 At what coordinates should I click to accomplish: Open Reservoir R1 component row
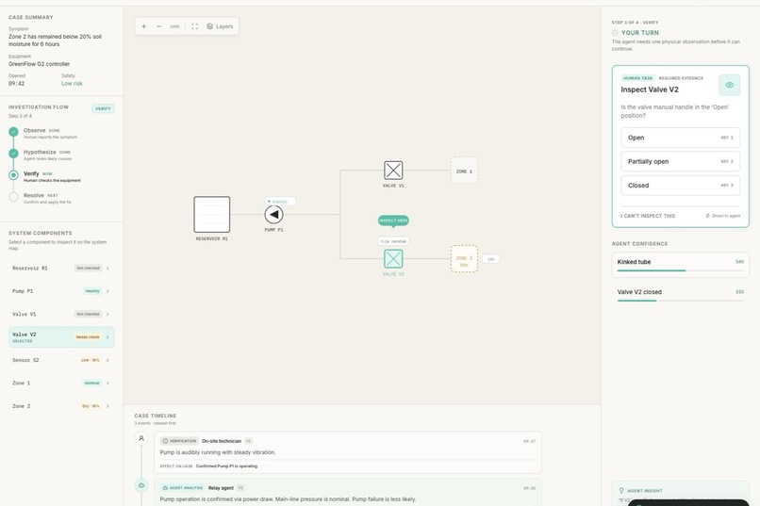61,269
